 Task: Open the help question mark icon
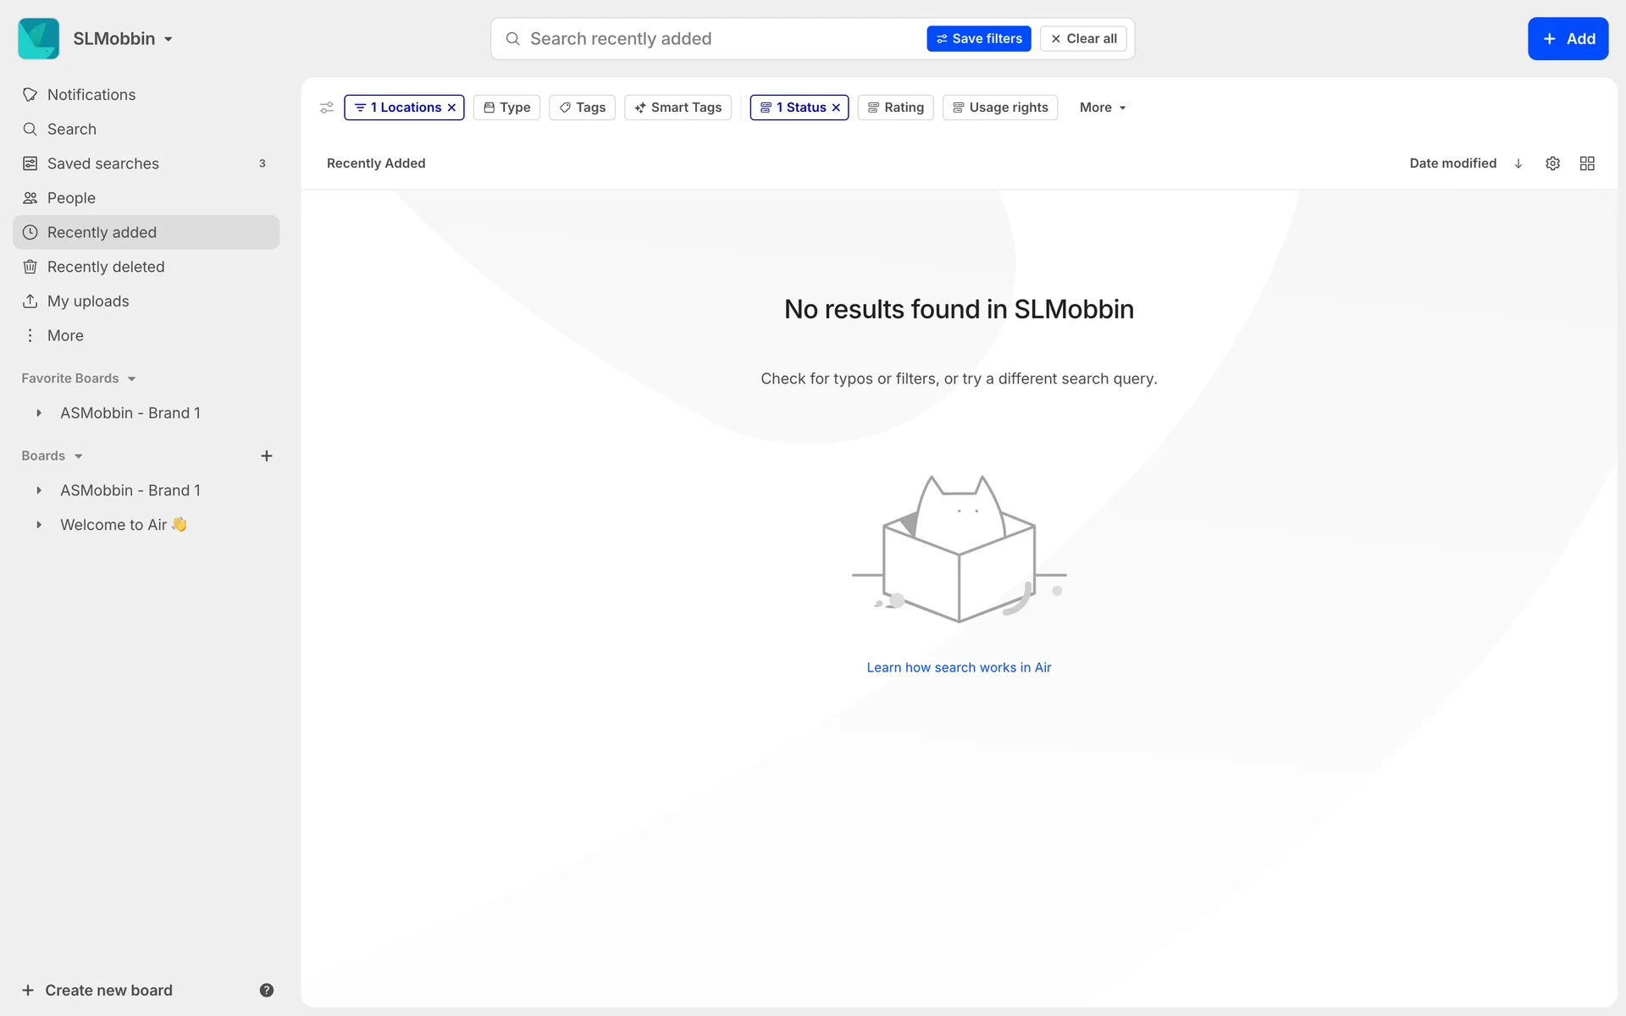pyautogui.click(x=266, y=990)
